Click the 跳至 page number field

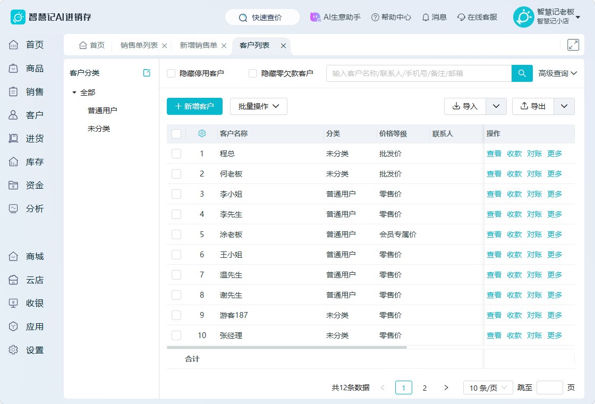click(x=549, y=388)
